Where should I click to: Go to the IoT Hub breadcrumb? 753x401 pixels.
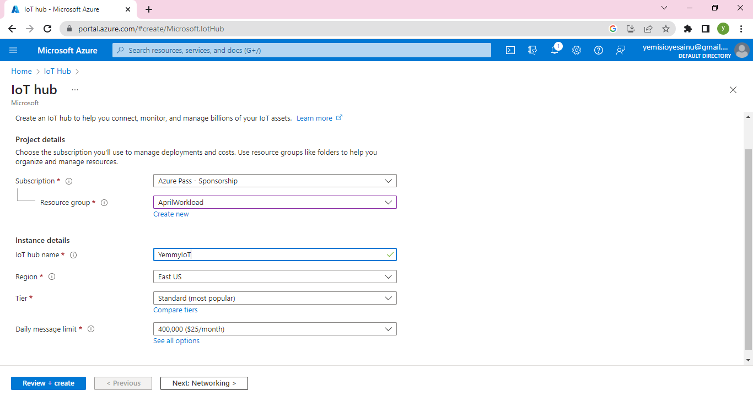57,71
